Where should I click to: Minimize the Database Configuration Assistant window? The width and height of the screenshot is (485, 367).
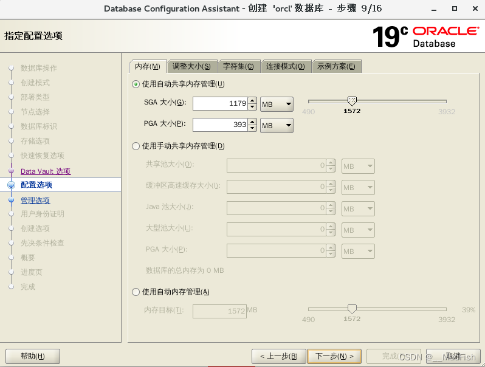click(434, 9)
